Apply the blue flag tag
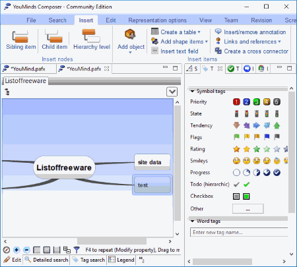Screen dimensions: 297x267 (x=267, y=137)
